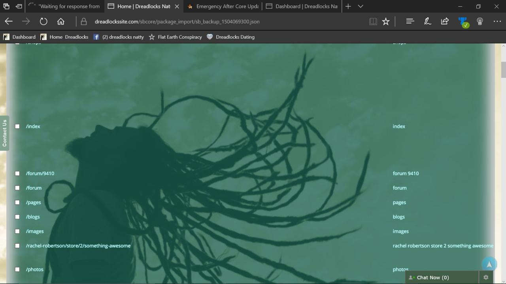
Task: Open the Hub favorites list icon
Action: click(410, 22)
